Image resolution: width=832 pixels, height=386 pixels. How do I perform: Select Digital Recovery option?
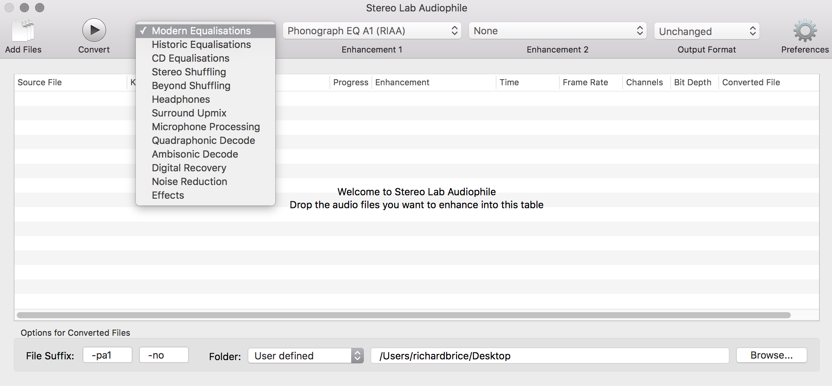pos(206,168)
